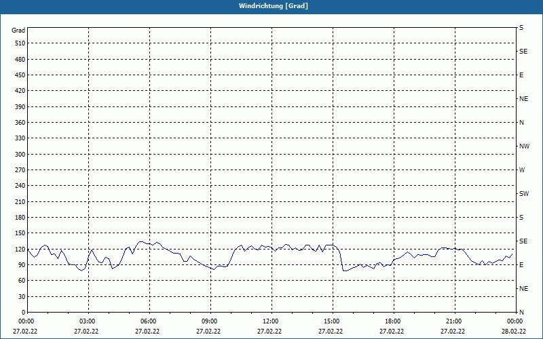Select the 510 degree axis label

tap(20, 43)
